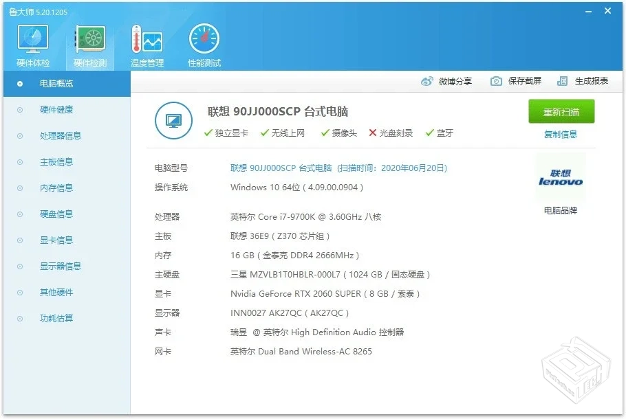Screen dimensions: 626x419
Task: Click the blue monitor icon beside the PC name
Action: (173, 121)
